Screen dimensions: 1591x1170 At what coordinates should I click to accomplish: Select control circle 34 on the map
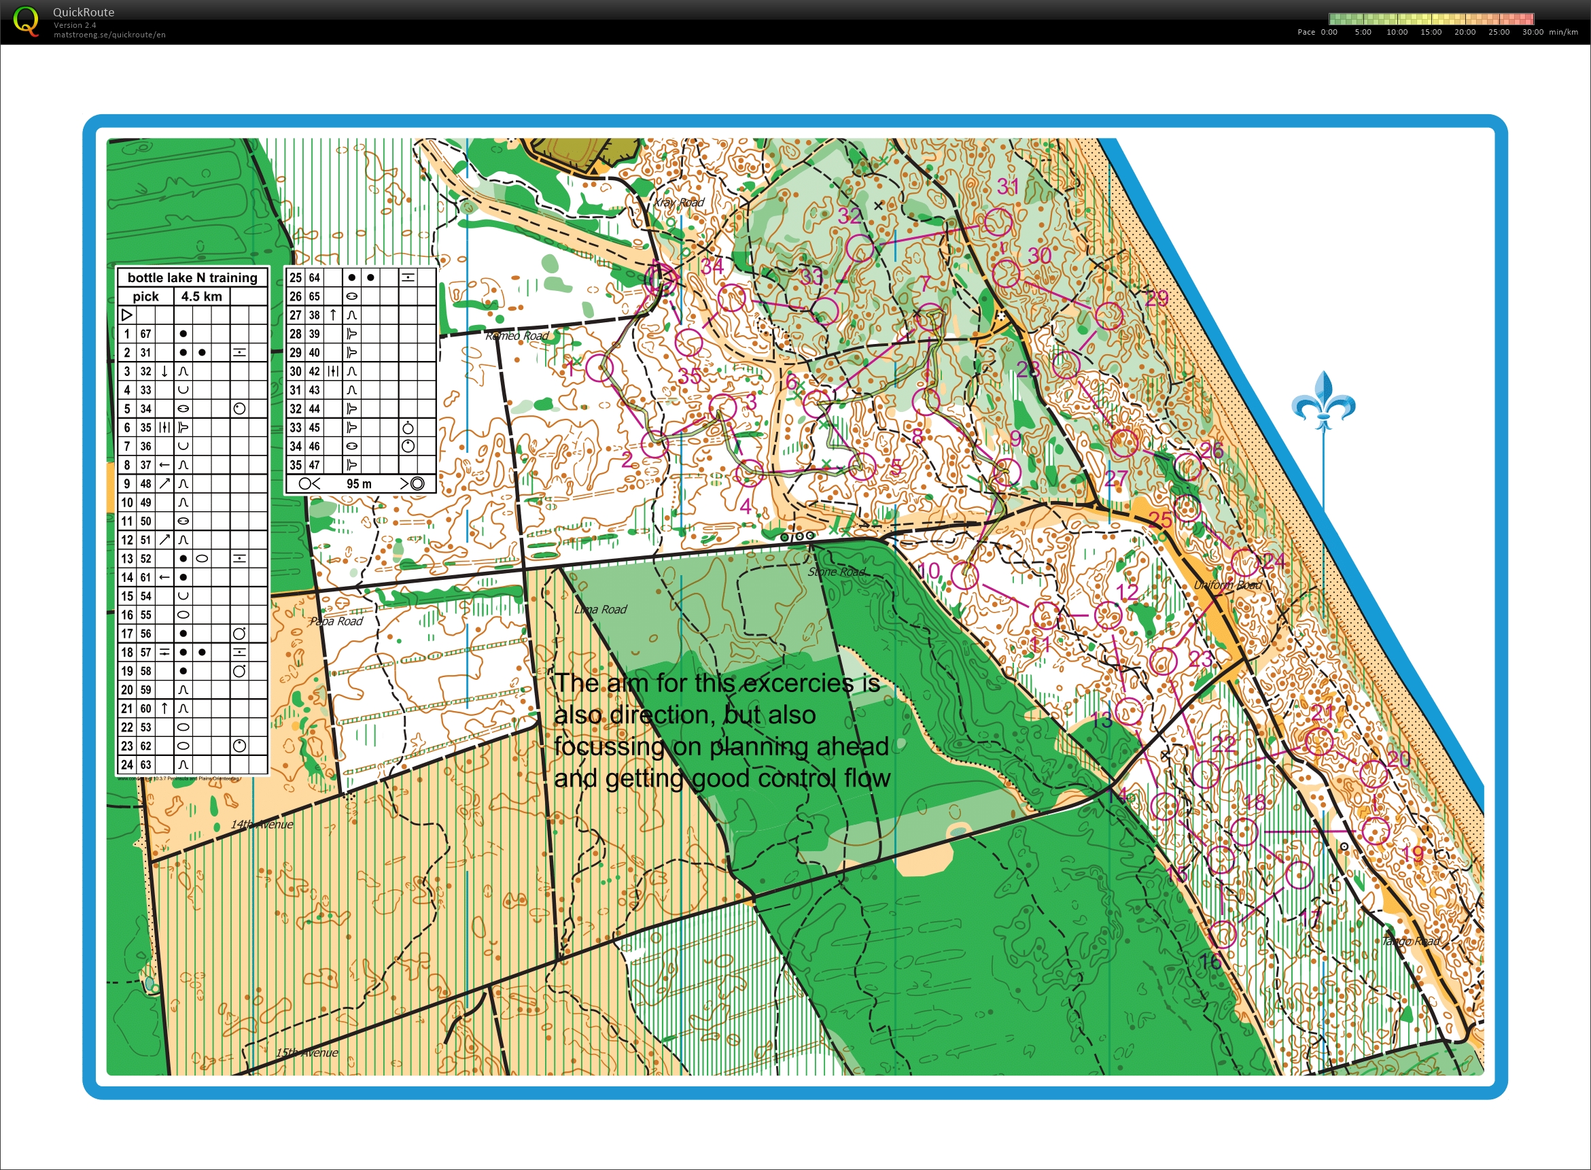(x=732, y=298)
